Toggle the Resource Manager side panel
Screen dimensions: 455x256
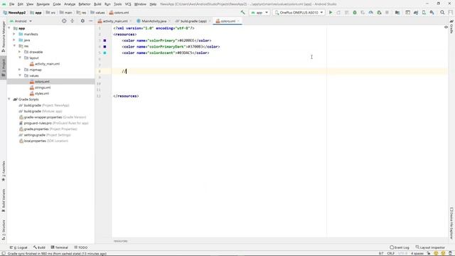[4, 36]
